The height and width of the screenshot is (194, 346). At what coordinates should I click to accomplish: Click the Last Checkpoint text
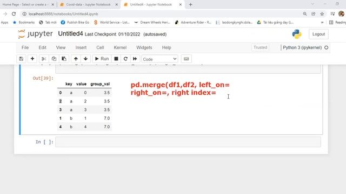(x=112, y=34)
